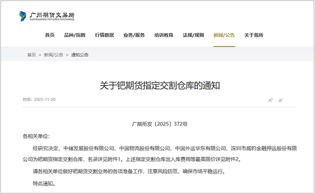This screenshot has height=193, width=315.
Task: Click the date 2025-11-20
Action: tap(45, 100)
